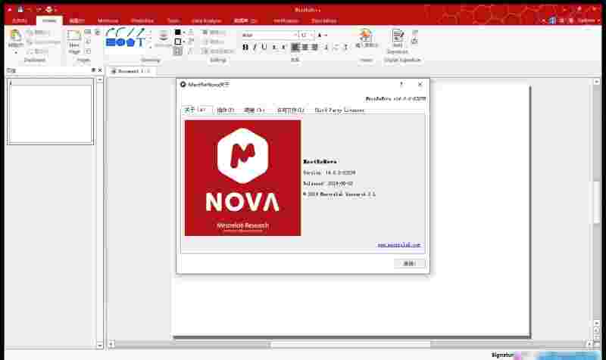Pin the Pages side panel

click(x=93, y=70)
